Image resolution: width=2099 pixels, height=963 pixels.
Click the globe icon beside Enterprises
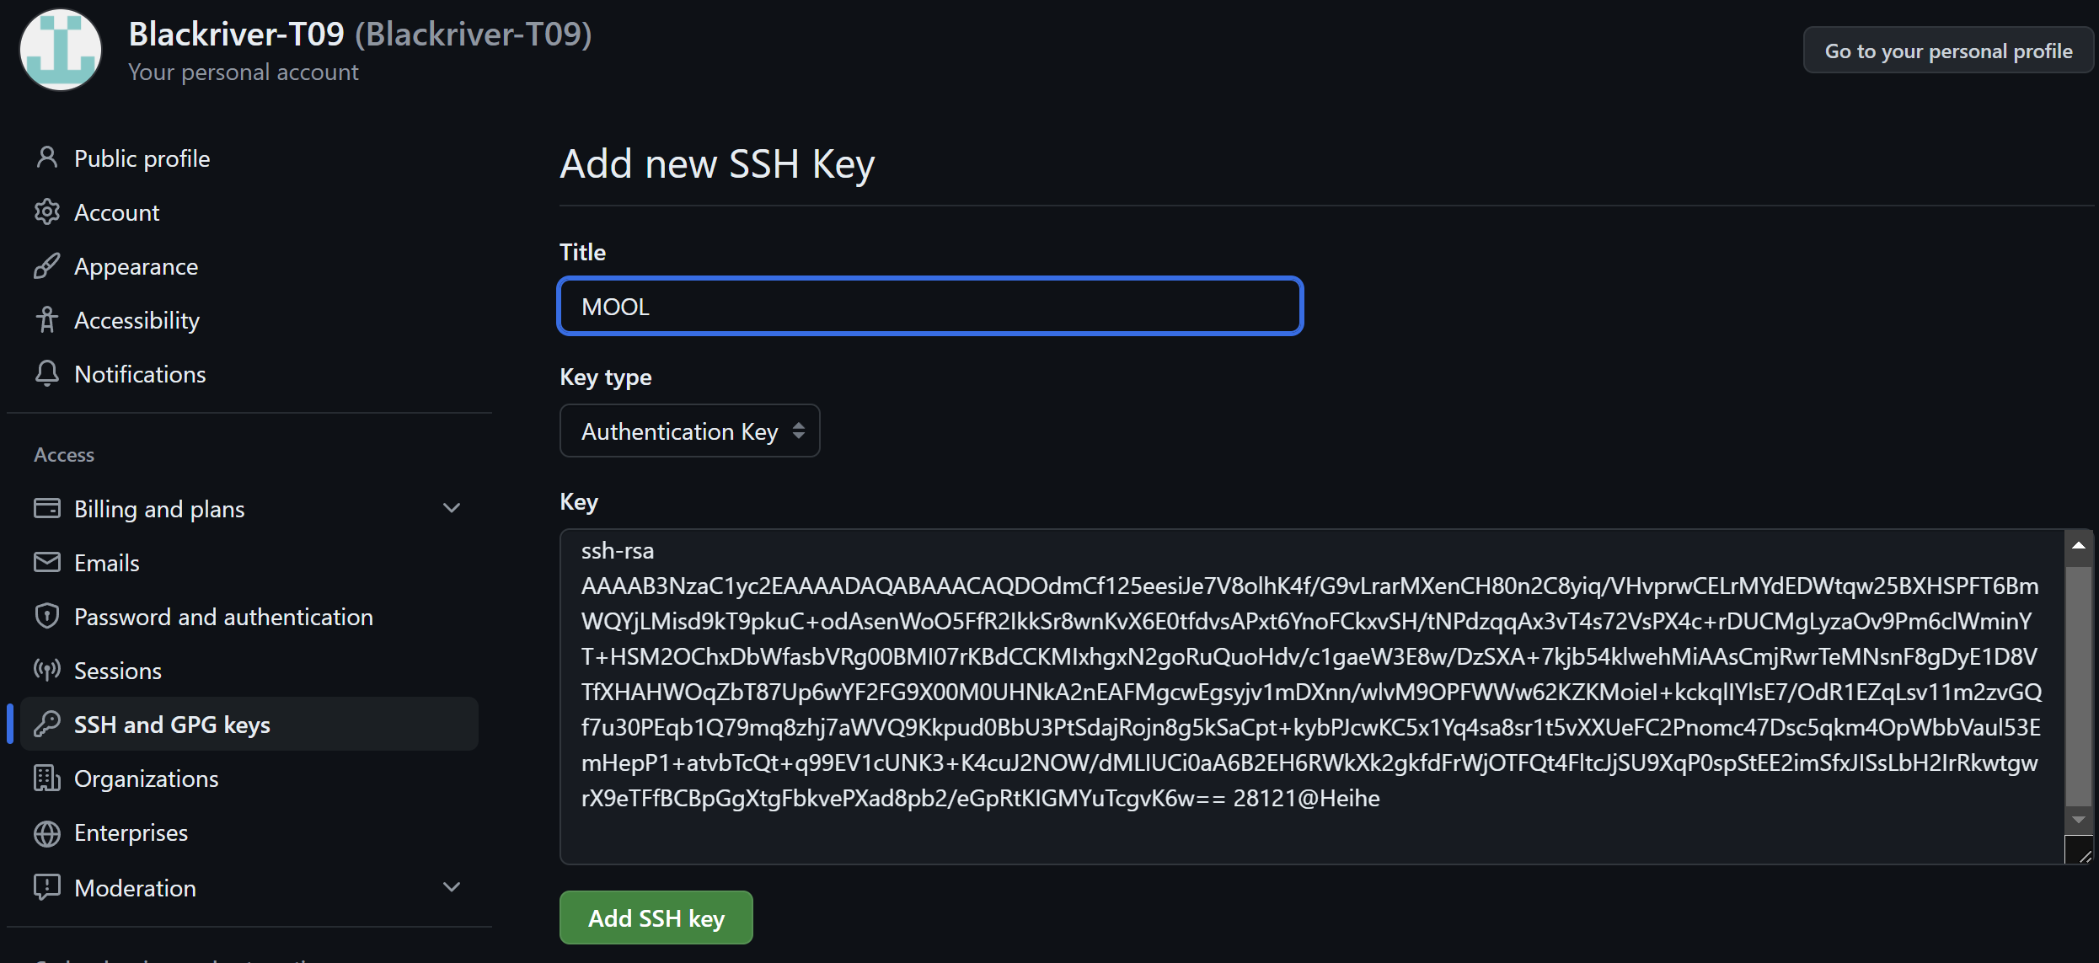(47, 832)
